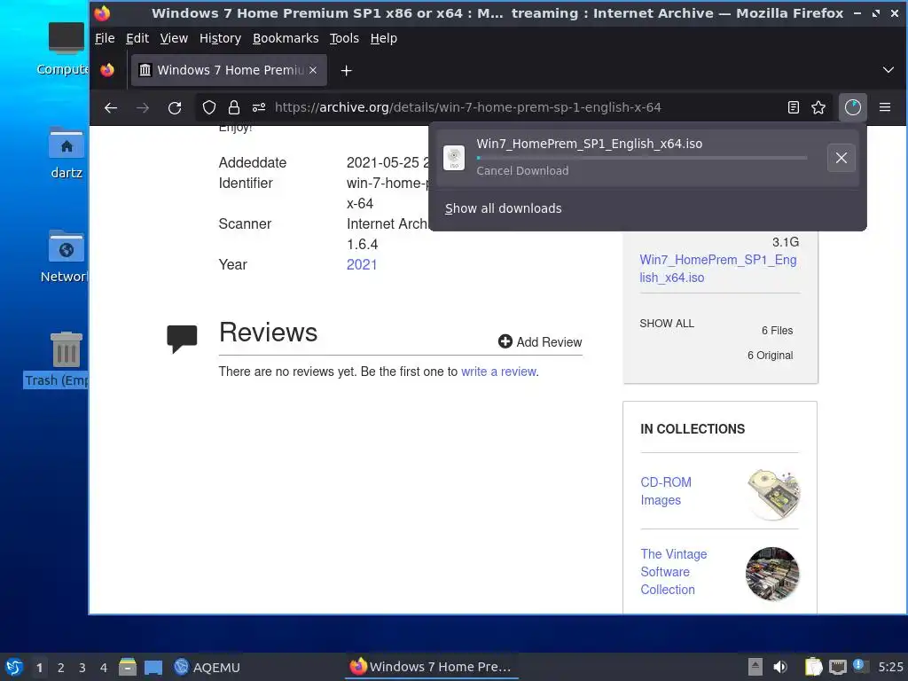Open the tracking protection shield icon

pos(209,107)
